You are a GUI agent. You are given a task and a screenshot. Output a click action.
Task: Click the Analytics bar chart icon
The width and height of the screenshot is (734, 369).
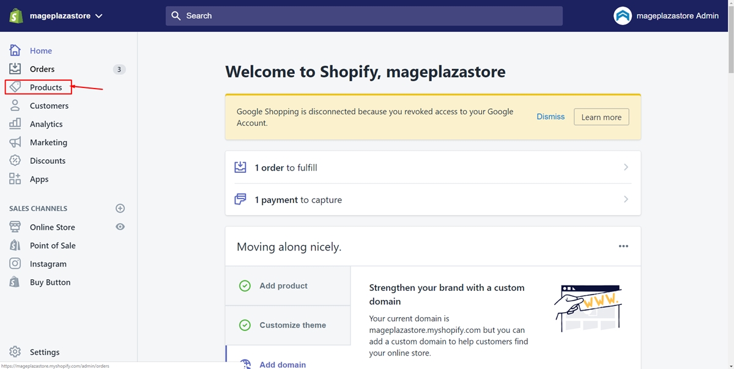tap(15, 123)
